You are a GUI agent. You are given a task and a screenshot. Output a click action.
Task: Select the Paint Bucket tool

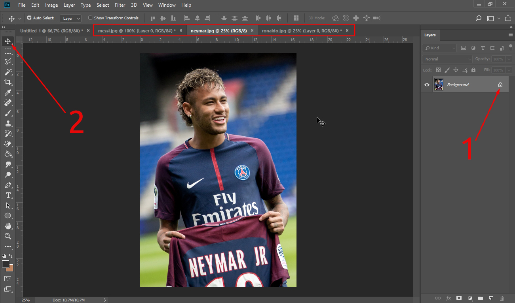8,154
